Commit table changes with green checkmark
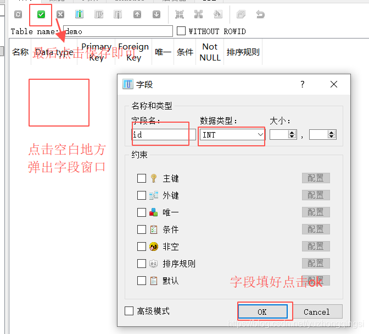 point(41,14)
